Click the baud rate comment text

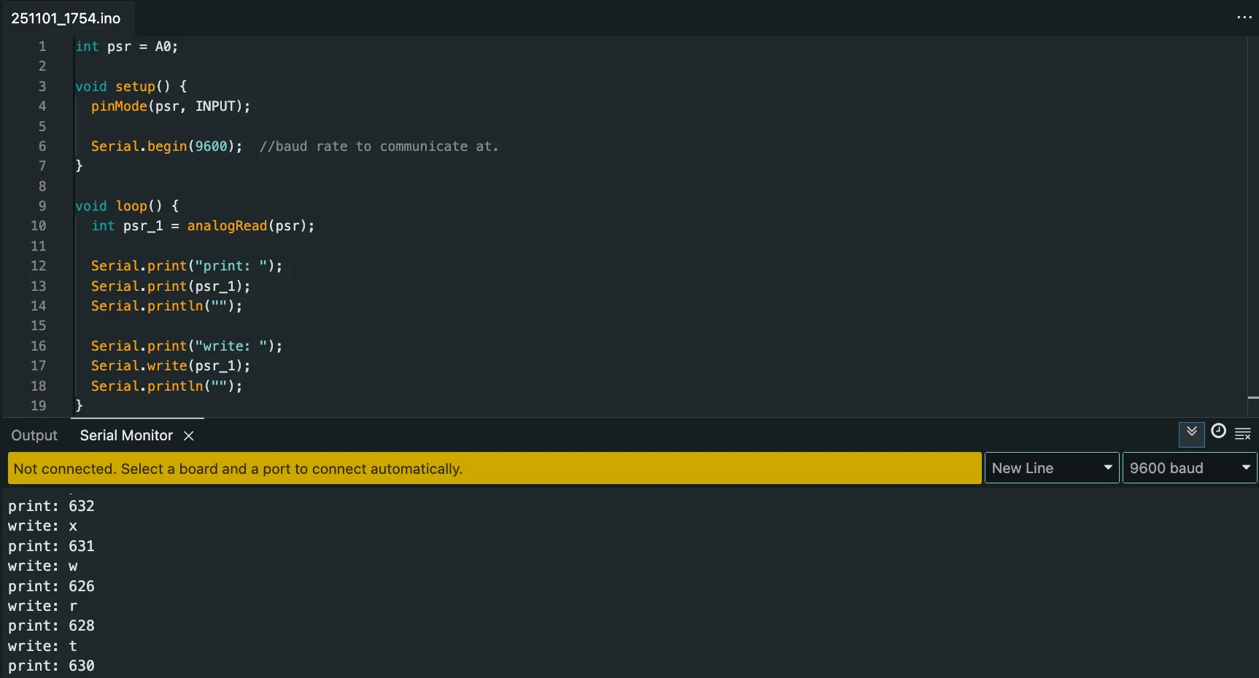point(379,147)
